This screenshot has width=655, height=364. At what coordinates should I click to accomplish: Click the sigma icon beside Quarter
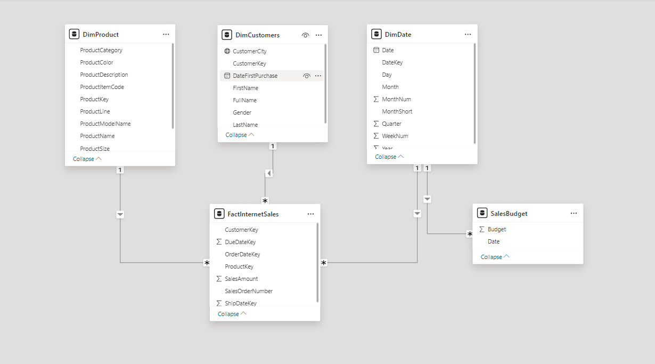[376, 124]
